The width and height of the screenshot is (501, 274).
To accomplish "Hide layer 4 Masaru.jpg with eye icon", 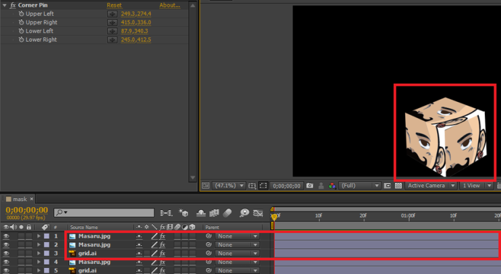I will [x=6, y=262].
